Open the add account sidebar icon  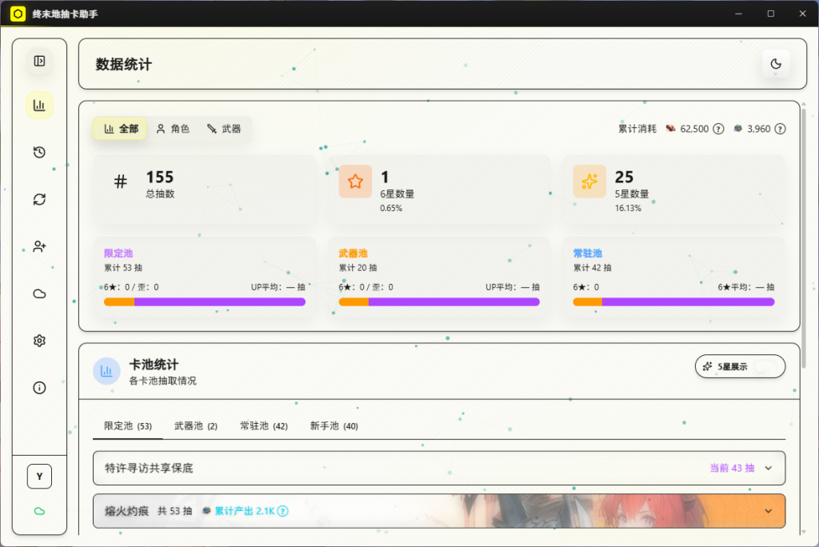39,246
